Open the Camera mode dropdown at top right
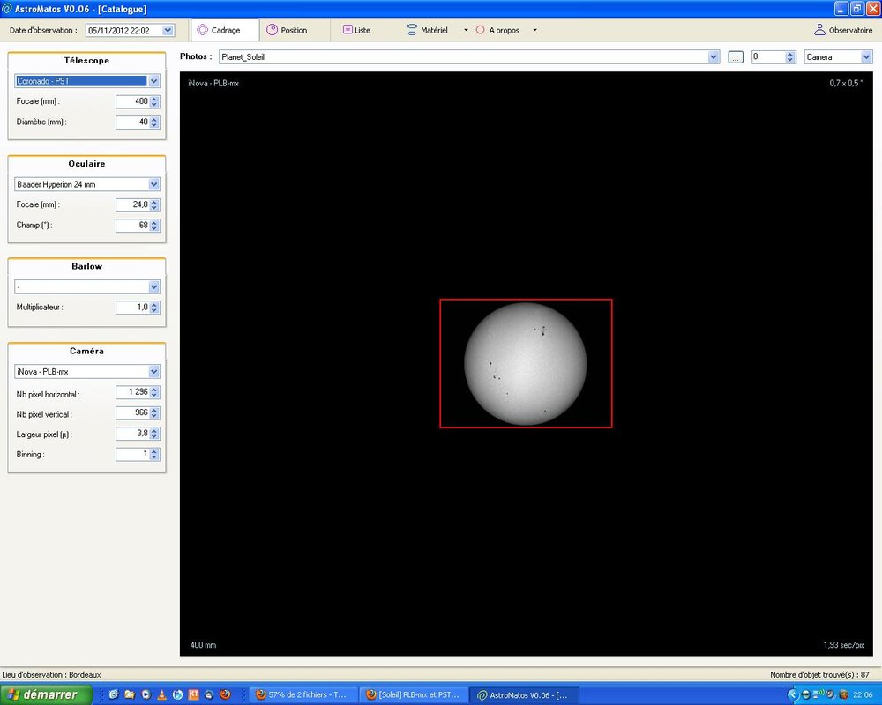882x705 pixels. click(x=866, y=57)
